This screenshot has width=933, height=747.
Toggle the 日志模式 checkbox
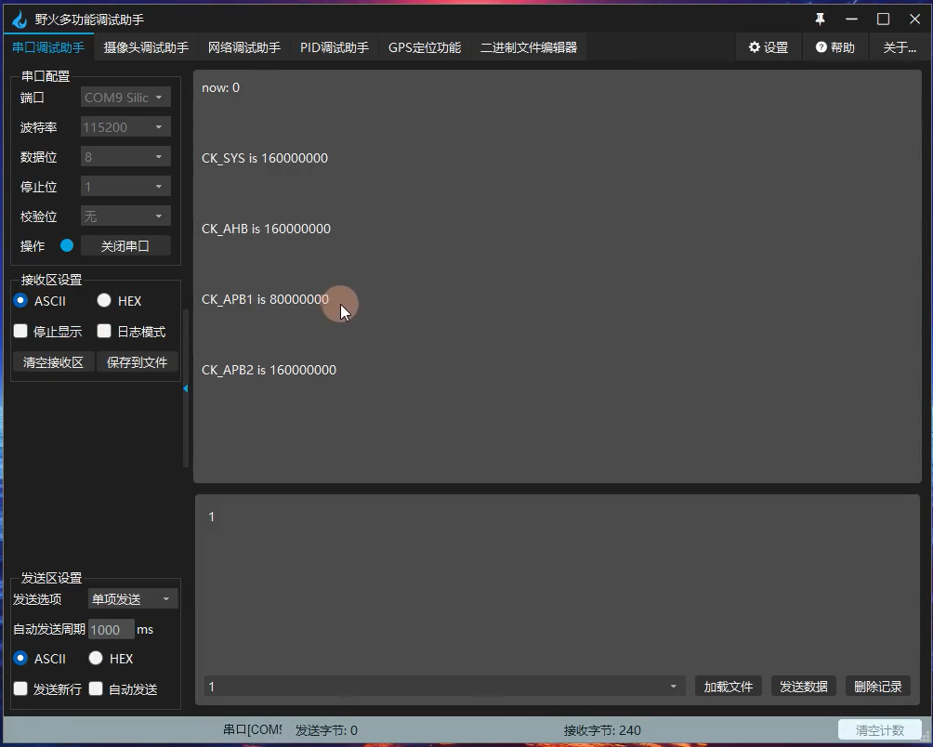click(x=104, y=332)
